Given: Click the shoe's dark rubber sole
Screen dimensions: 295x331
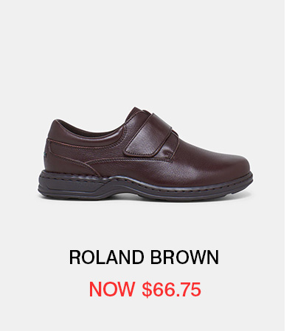Looking at the screenshot, I should [145, 186].
